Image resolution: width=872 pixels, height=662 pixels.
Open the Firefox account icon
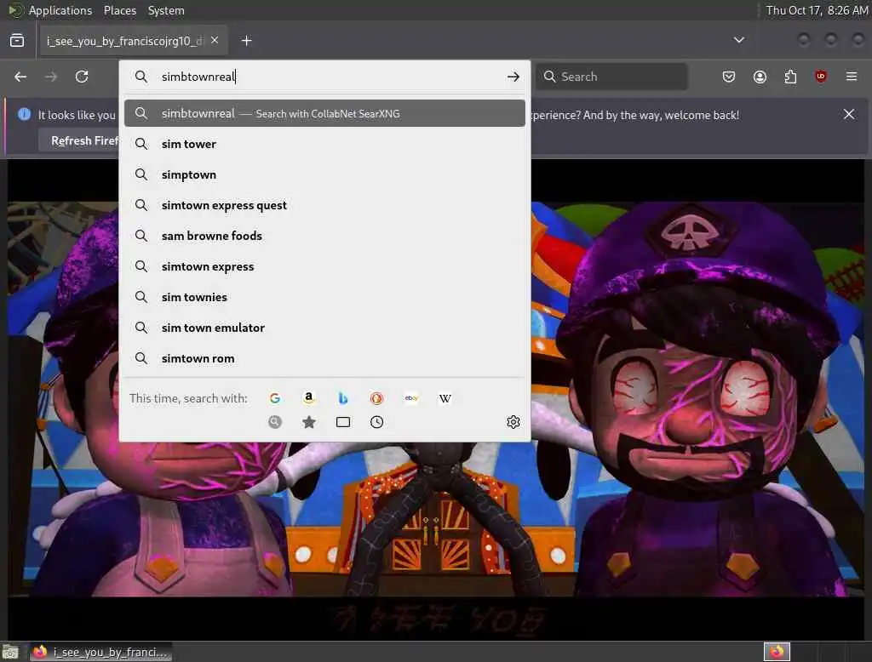[760, 77]
